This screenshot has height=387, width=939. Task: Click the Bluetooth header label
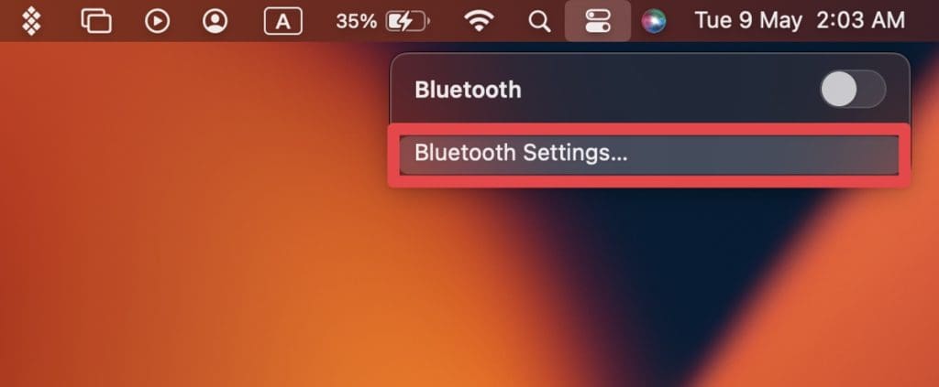[x=468, y=90]
